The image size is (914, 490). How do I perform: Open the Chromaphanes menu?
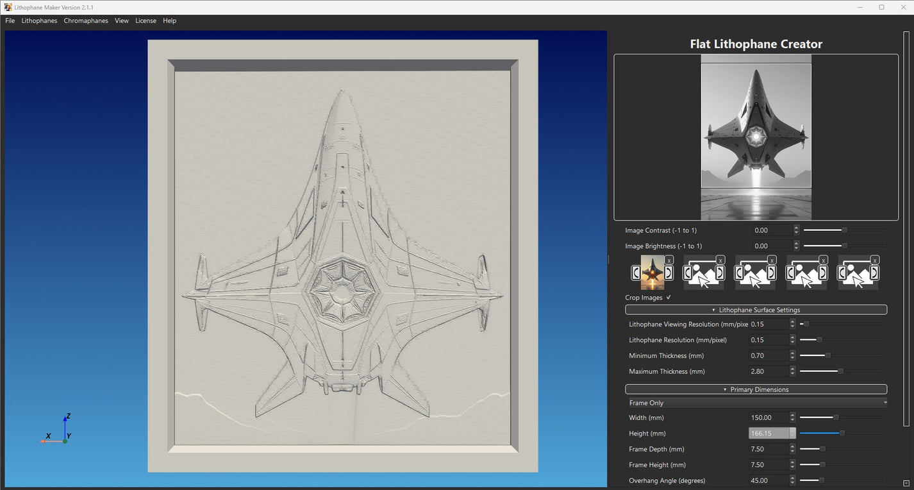(86, 21)
